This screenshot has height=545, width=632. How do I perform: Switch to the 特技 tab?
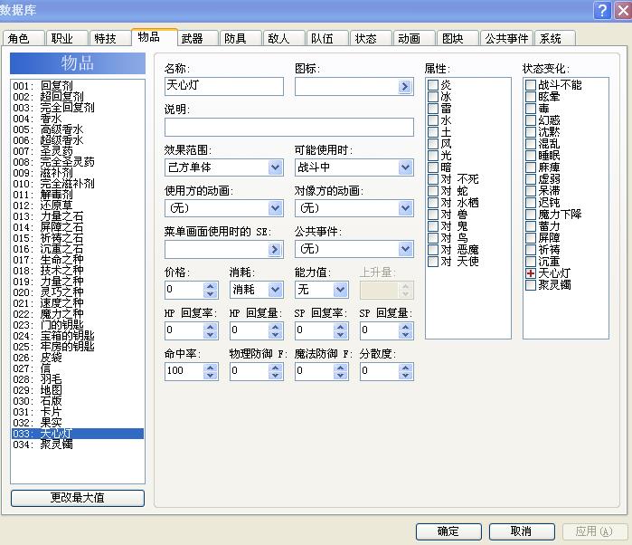110,38
